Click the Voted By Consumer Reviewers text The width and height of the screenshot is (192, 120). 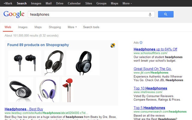point(154,96)
